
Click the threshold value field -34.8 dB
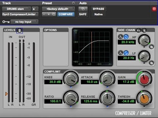127,101
